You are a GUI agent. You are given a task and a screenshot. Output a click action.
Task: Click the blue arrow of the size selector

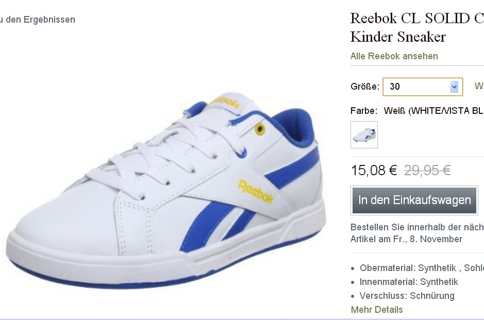click(x=454, y=87)
